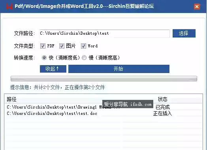207x150 pixels.
Task: Select 慢（清晰度高）speed radio option
Action: click(84, 58)
